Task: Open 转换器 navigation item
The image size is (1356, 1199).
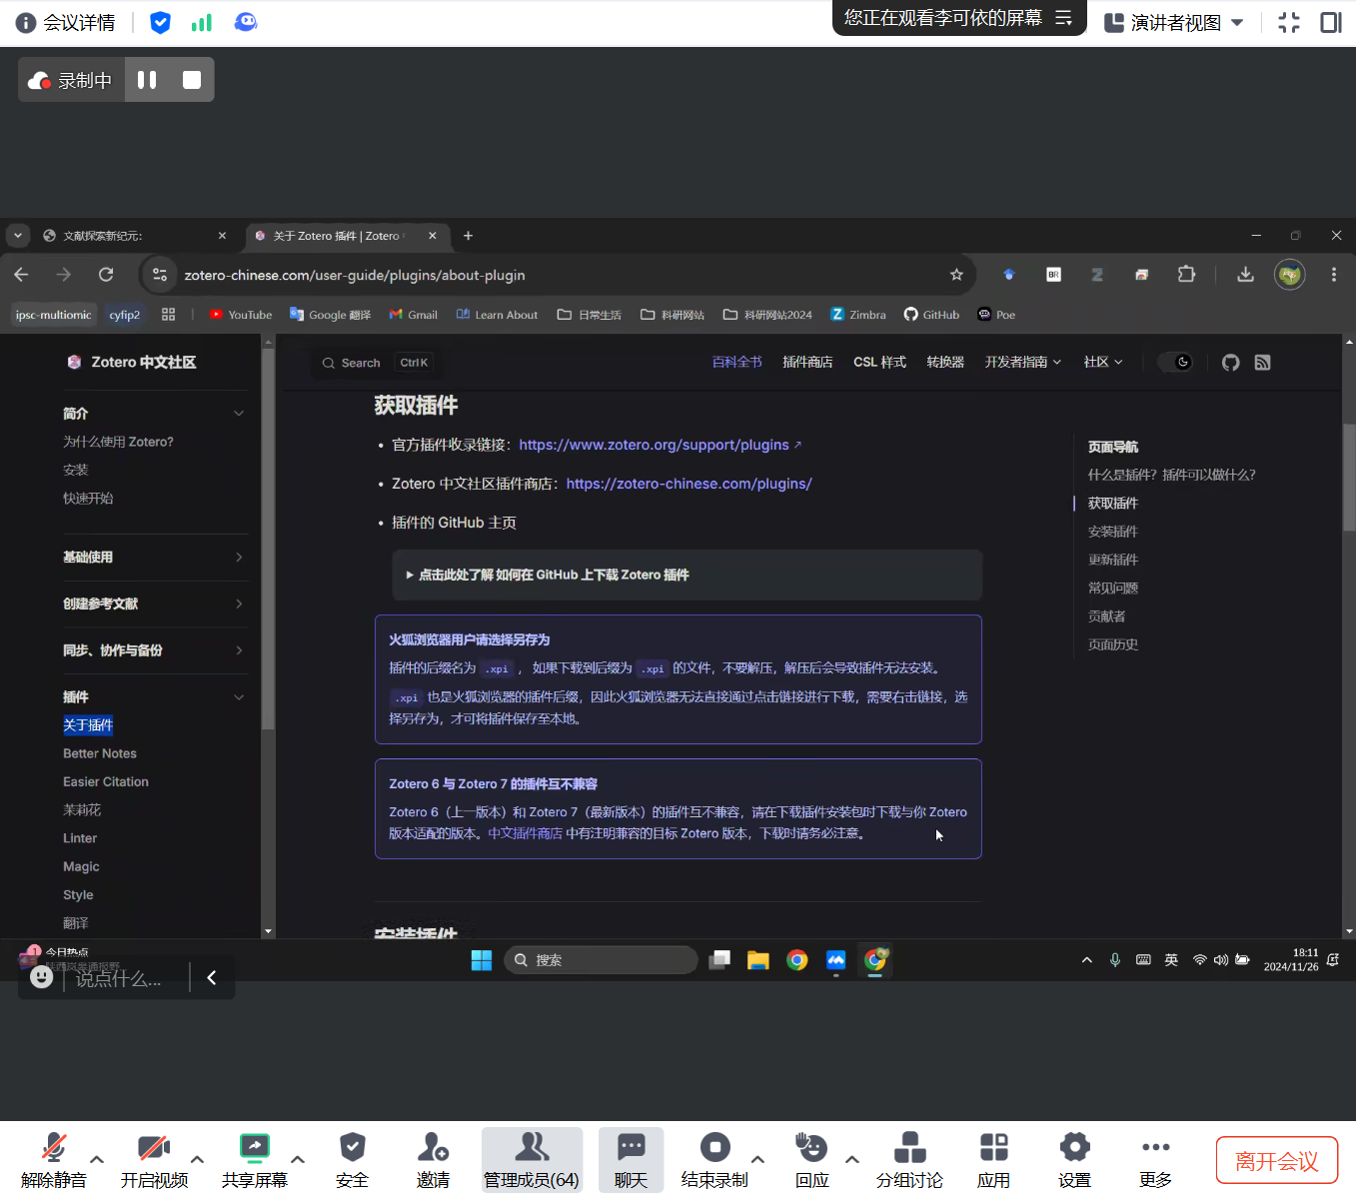Action: 945,362
